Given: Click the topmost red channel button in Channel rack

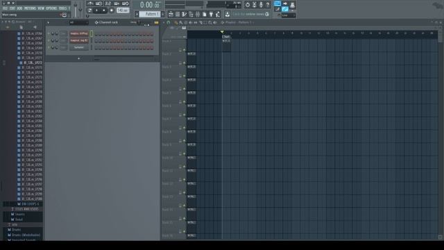Looking at the screenshot, I should tap(79, 33).
